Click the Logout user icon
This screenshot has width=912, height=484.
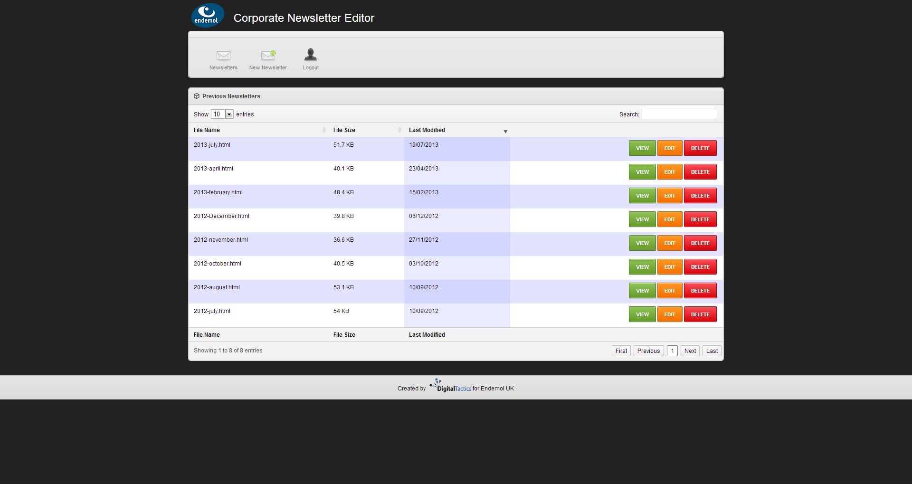[x=311, y=55]
